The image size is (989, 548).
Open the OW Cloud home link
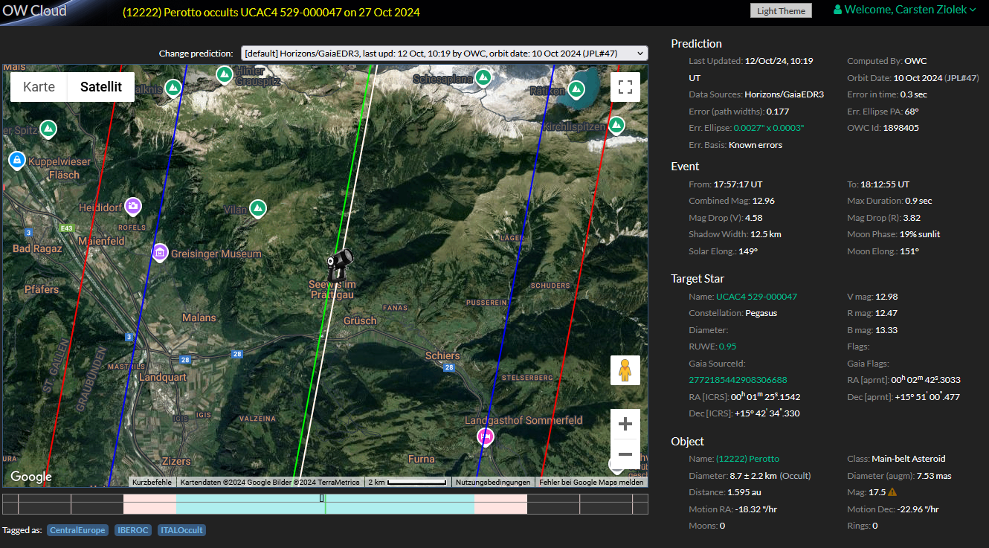[x=33, y=10]
